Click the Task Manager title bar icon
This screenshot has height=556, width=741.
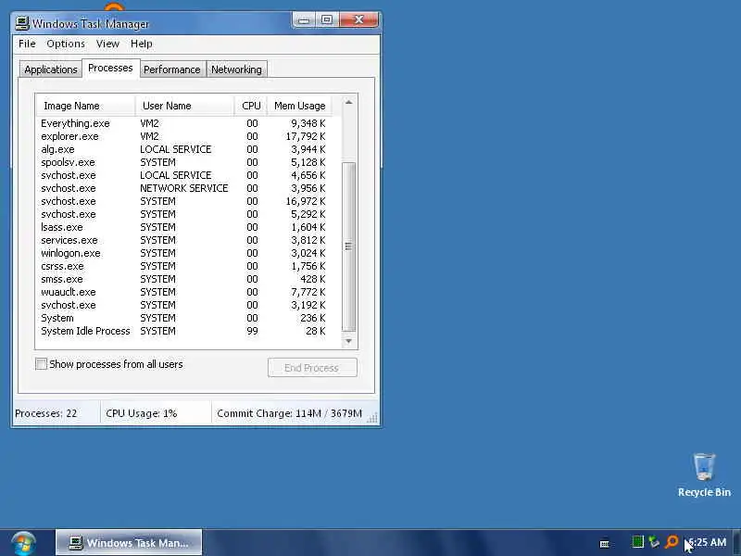click(x=21, y=23)
